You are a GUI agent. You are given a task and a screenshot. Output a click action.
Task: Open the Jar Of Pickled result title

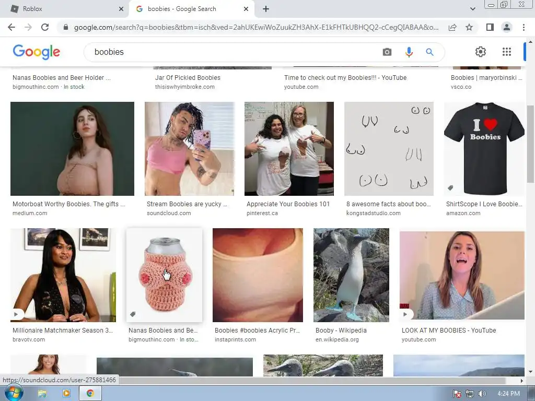188,78
